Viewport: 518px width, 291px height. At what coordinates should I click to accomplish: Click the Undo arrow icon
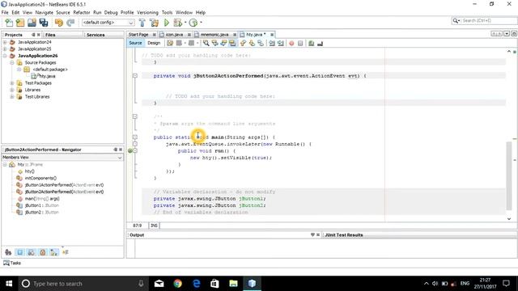click(59, 23)
